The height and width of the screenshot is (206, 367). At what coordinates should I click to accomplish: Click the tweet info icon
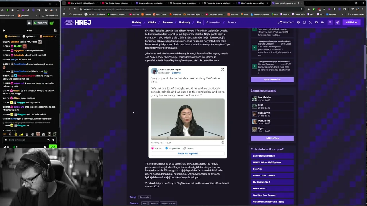click(x=223, y=142)
